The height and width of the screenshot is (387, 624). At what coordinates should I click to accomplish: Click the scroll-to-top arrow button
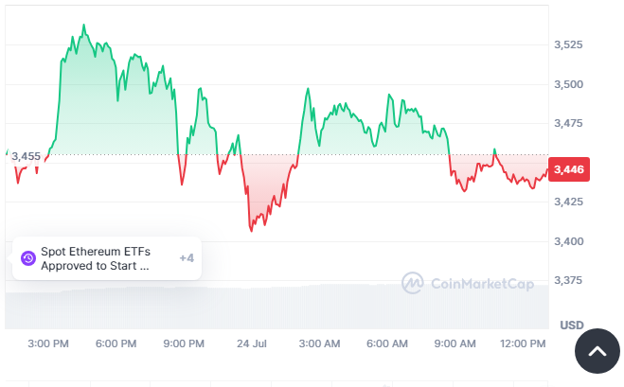pyautogui.click(x=597, y=352)
